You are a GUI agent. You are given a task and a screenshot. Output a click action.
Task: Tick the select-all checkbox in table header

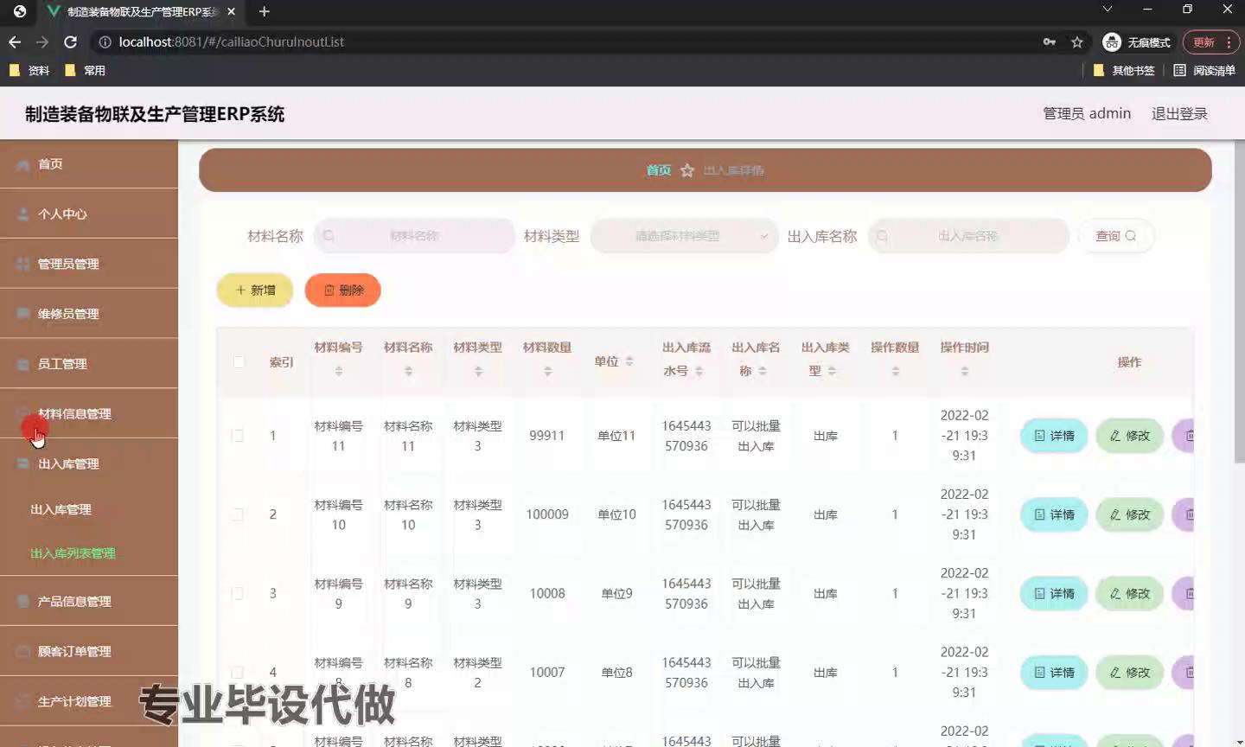pyautogui.click(x=239, y=361)
